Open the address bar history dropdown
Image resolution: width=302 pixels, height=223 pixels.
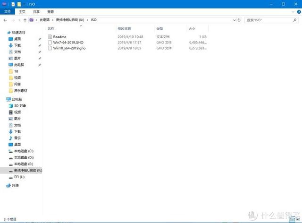coord(234,20)
